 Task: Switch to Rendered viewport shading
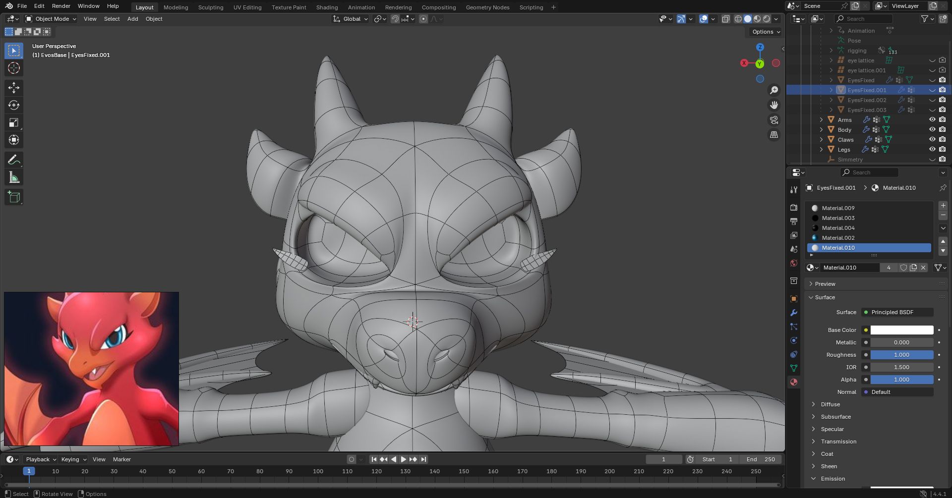767,19
